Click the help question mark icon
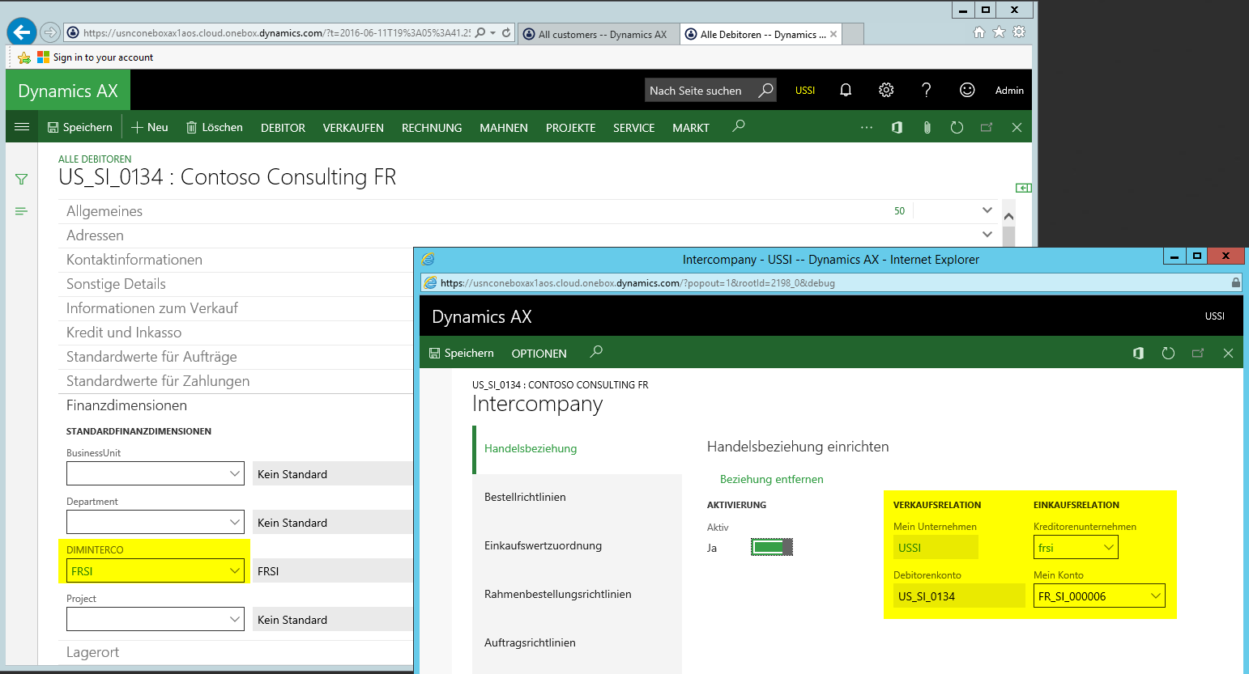Image resolution: width=1249 pixels, height=674 pixels. 926,90
